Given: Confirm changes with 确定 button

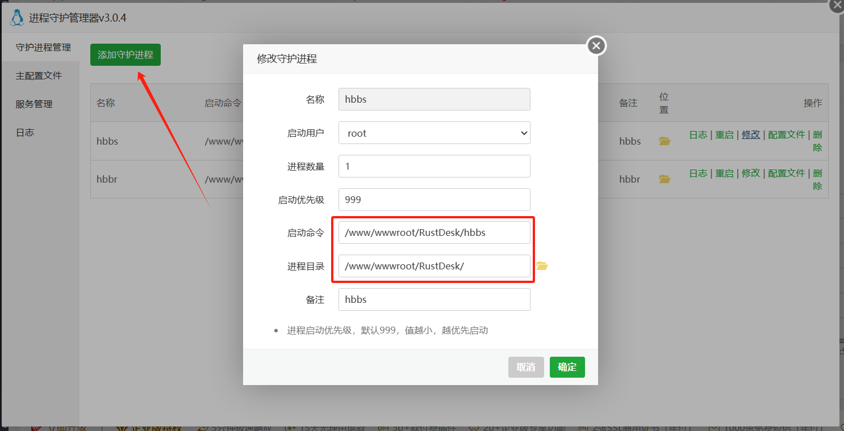Looking at the screenshot, I should tap(567, 367).
